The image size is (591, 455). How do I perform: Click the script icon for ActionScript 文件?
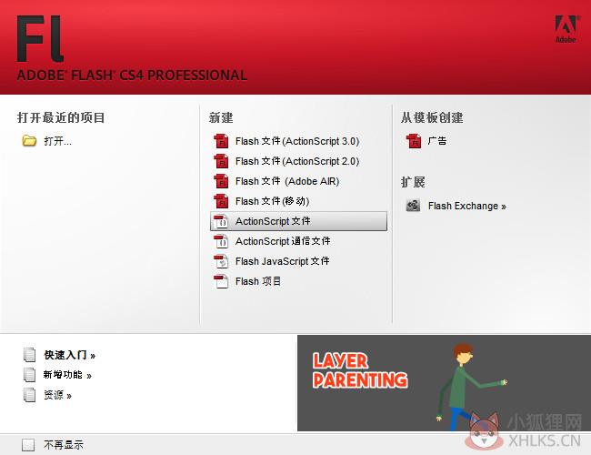point(221,221)
